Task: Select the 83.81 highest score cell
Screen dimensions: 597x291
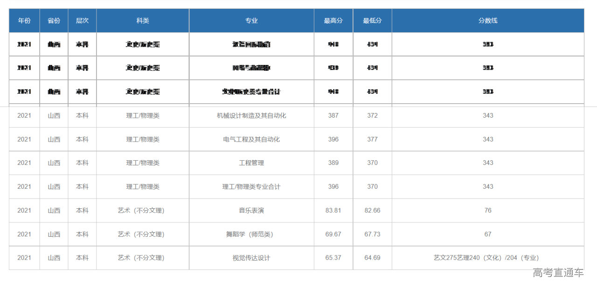Action: (333, 210)
